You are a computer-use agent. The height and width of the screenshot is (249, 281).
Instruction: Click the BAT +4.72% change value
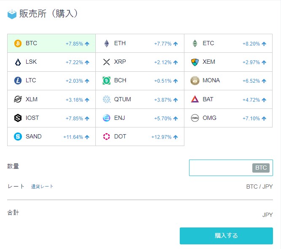pyautogui.click(x=251, y=100)
